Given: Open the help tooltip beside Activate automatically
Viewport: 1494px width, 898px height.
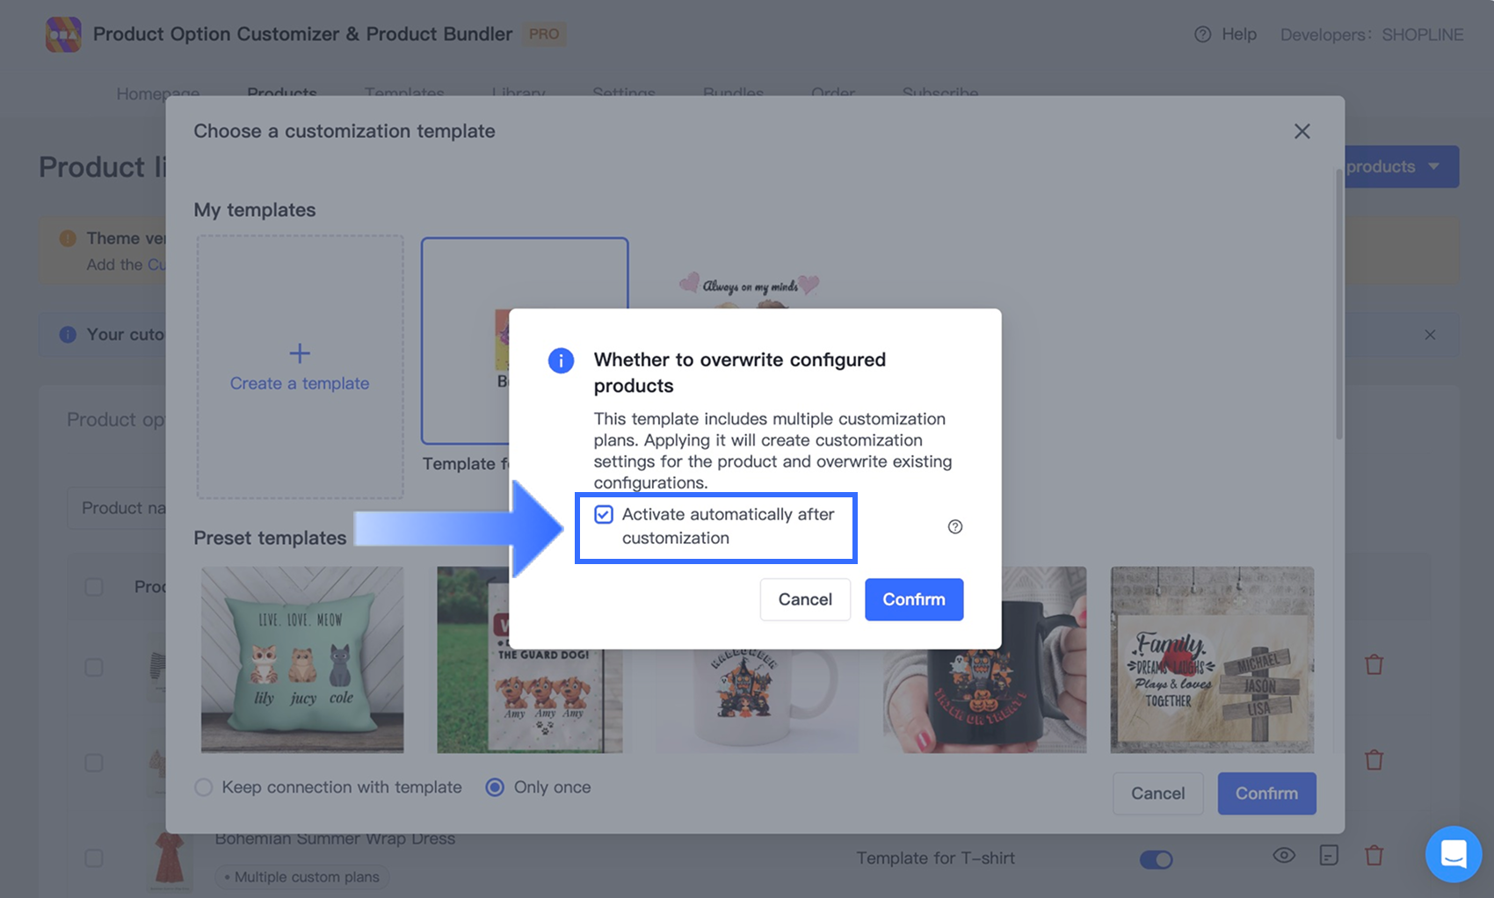Looking at the screenshot, I should [x=955, y=526].
